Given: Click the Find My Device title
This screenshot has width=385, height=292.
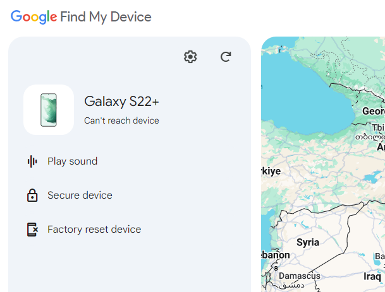Looking at the screenshot, I should [x=106, y=17].
